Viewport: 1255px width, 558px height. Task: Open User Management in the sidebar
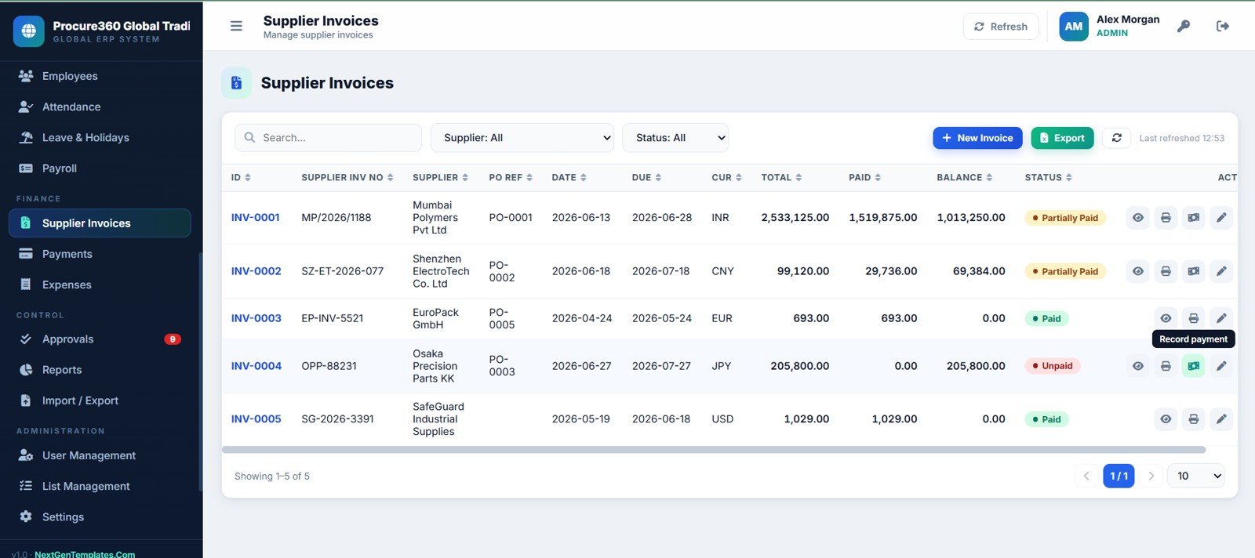(x=100, y=455)
